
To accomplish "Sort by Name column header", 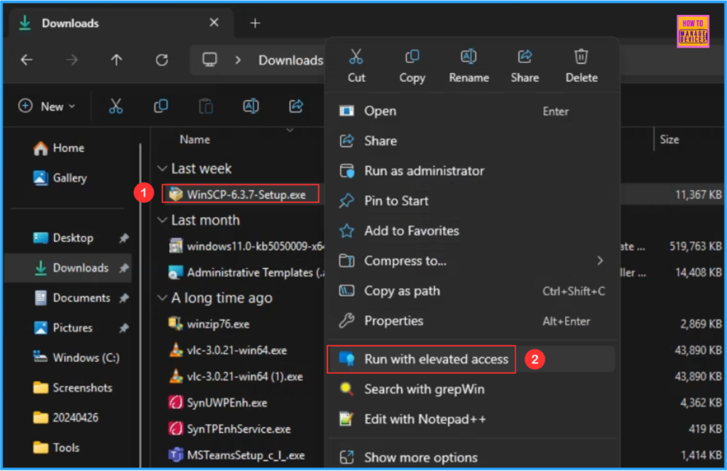I will coord(195,140).
